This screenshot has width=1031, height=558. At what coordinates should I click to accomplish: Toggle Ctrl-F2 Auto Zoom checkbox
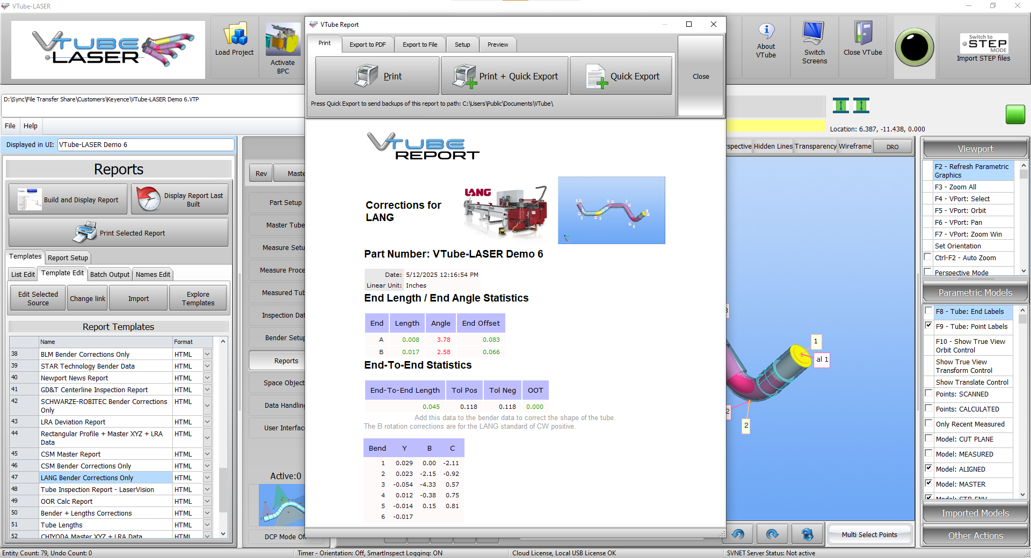point(927,257)
